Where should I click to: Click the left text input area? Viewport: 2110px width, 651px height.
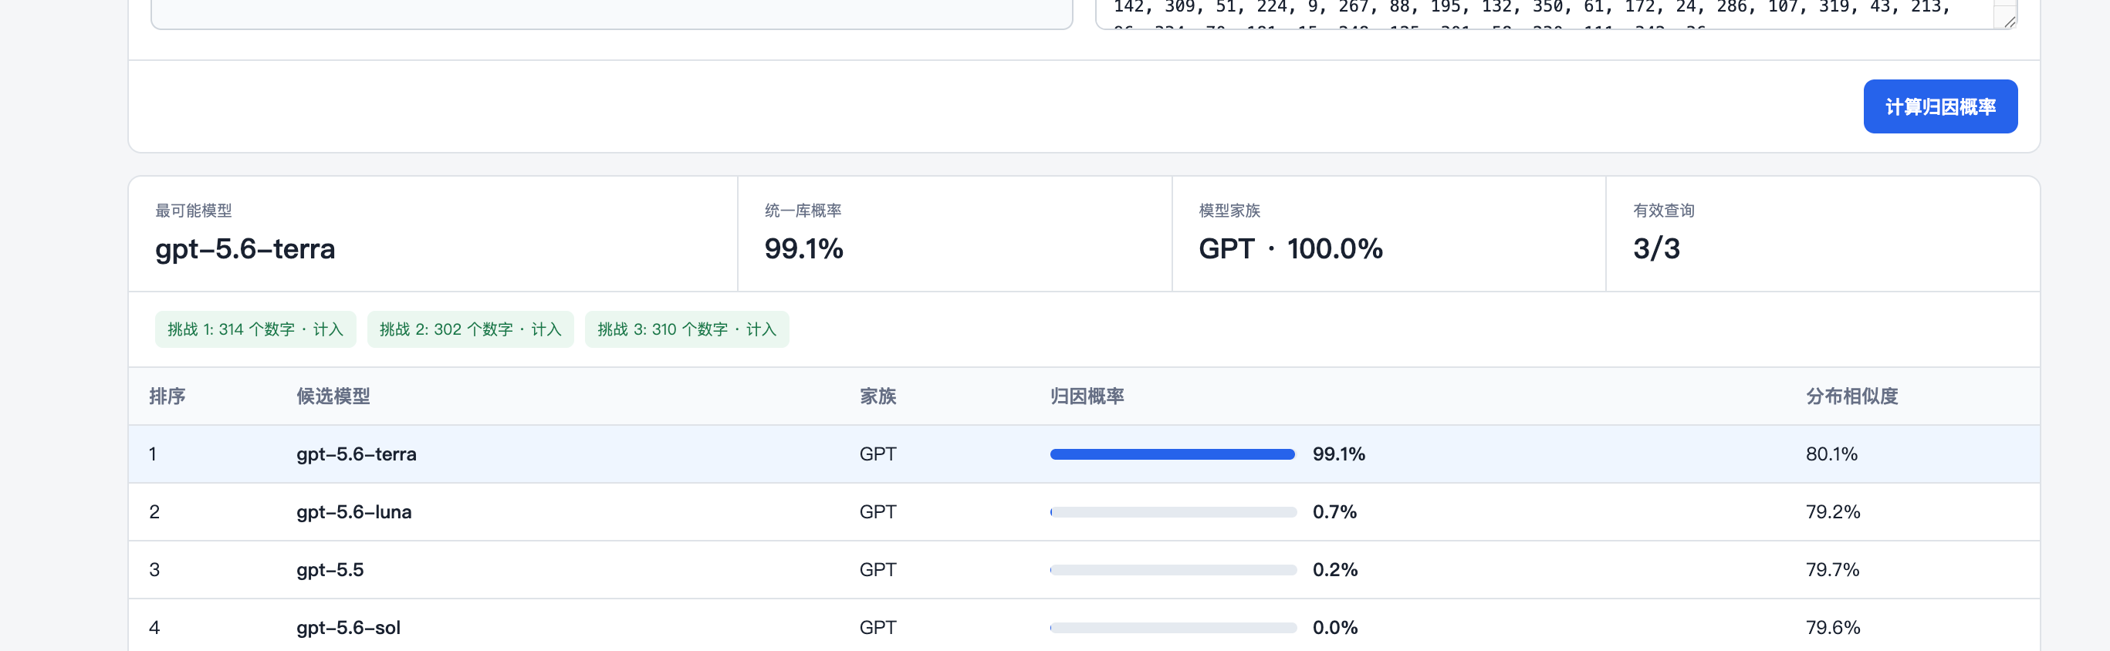click(x=612, y=13)
